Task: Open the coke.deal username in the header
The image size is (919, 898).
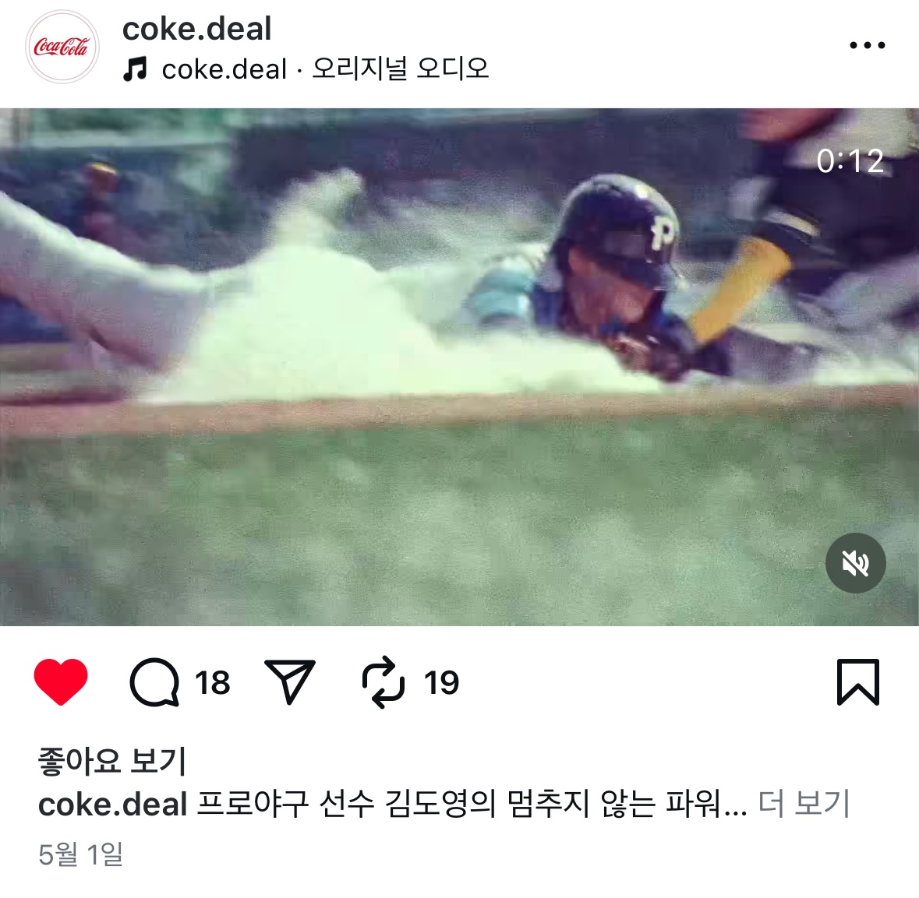Action: tap(196, 29)
